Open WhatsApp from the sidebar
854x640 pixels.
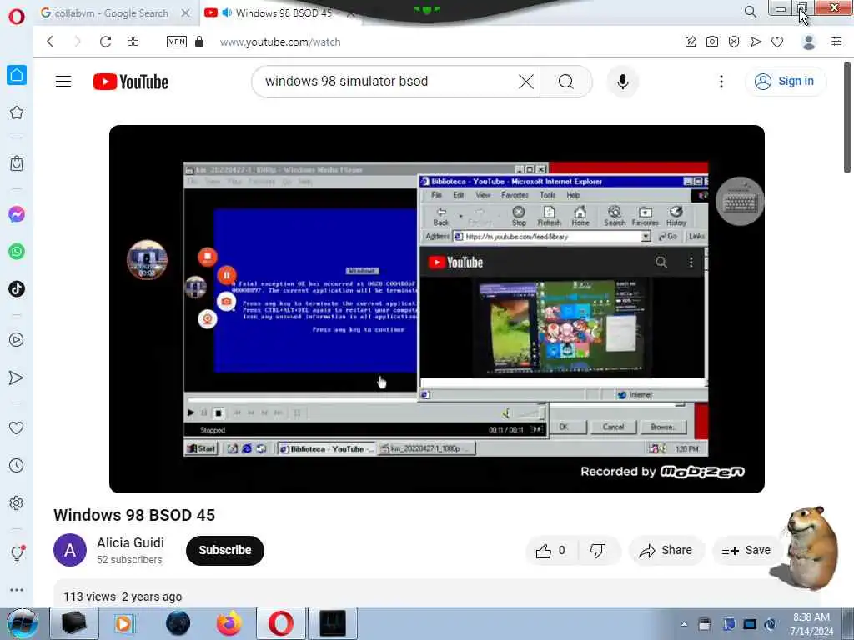pyautogui.click(x=17, y=252)
